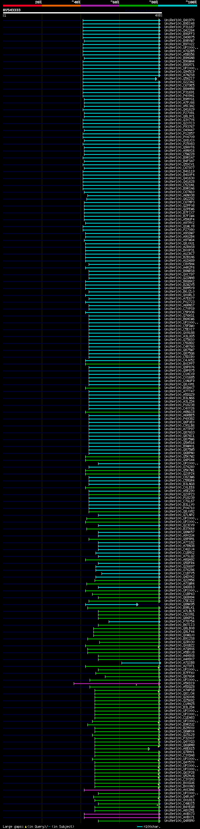Screen dimensions: 200x829
Task: Click the 'Large gaps' legend text
Action: tap(13, 827)
